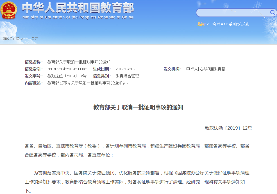Click the body line starting 工作的通知》要求
The height and width of the screenshot is (194, 277).
pos(135,182)
